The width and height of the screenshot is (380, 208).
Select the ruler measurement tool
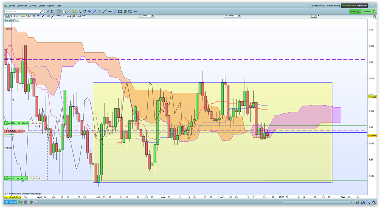pos(69,11)
